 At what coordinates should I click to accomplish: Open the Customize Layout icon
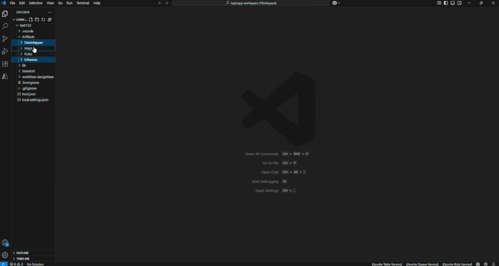(x=439, y=3)
